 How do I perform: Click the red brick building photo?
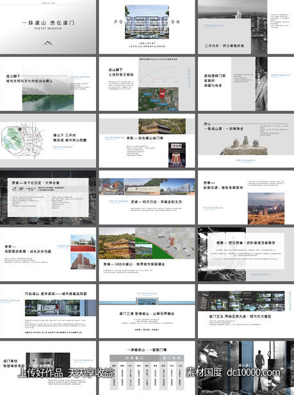click(83, 261)
